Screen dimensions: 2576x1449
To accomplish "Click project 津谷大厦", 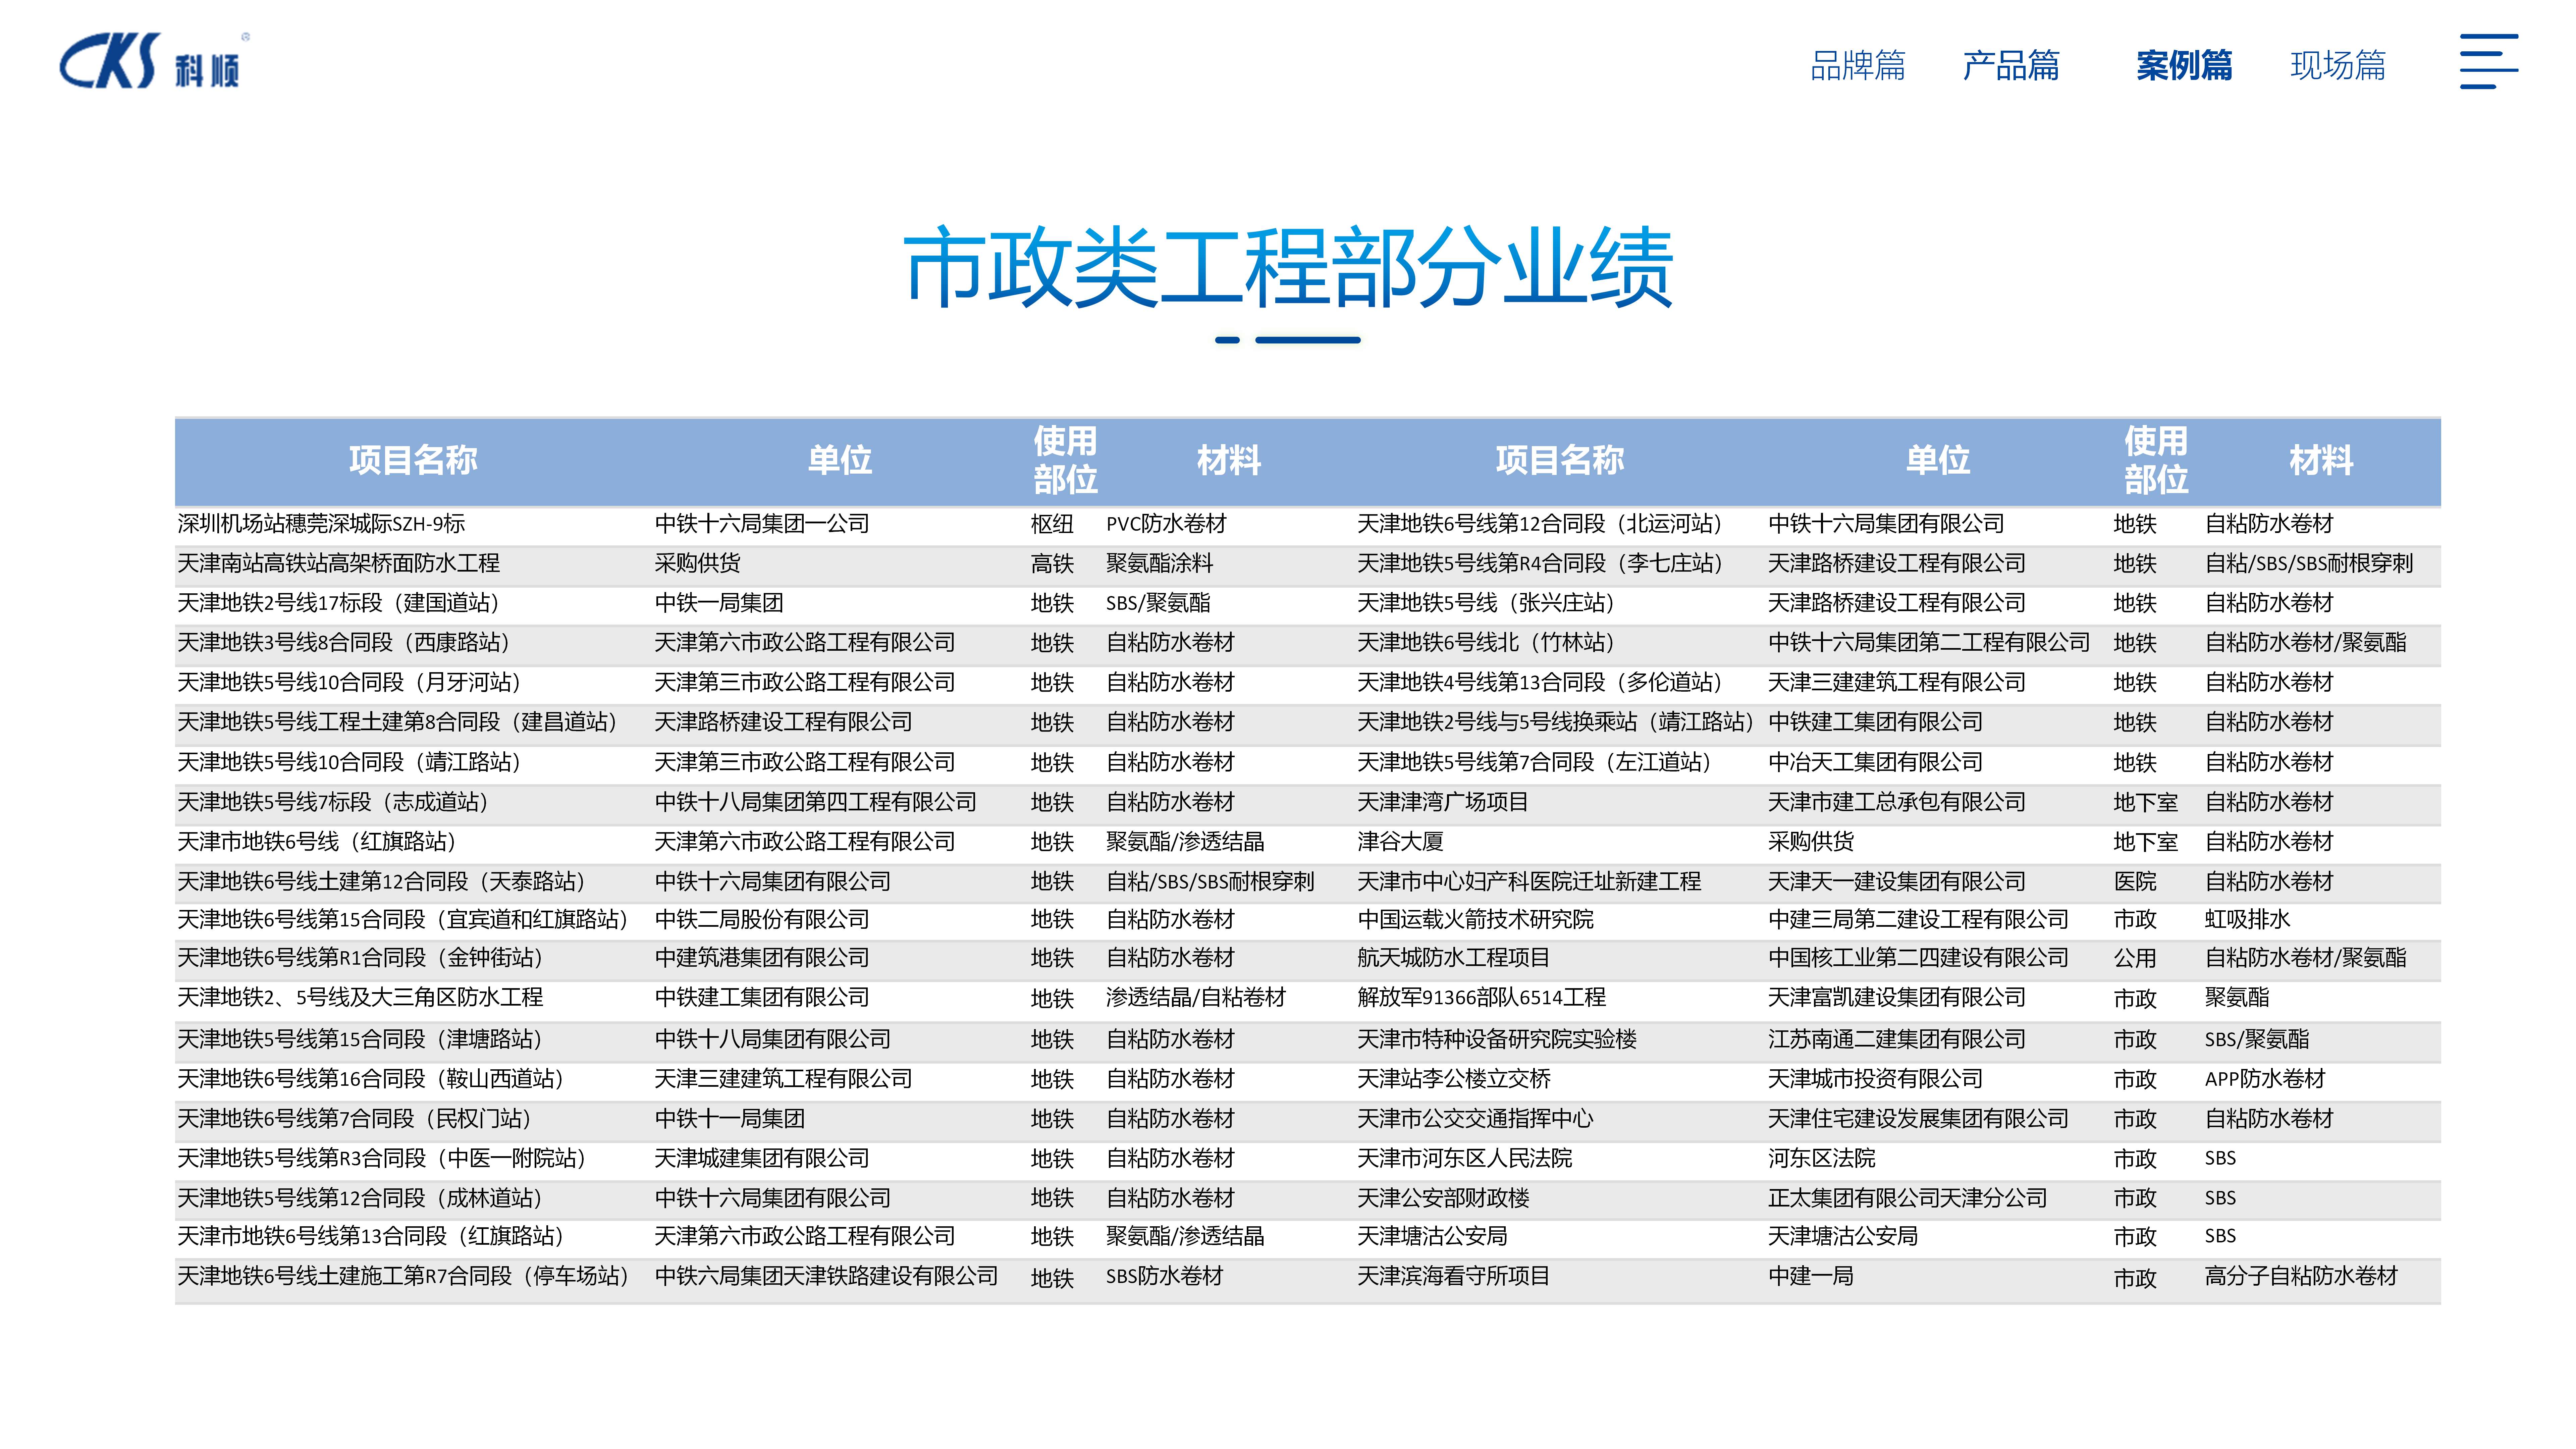I will tap(1400, 842).
